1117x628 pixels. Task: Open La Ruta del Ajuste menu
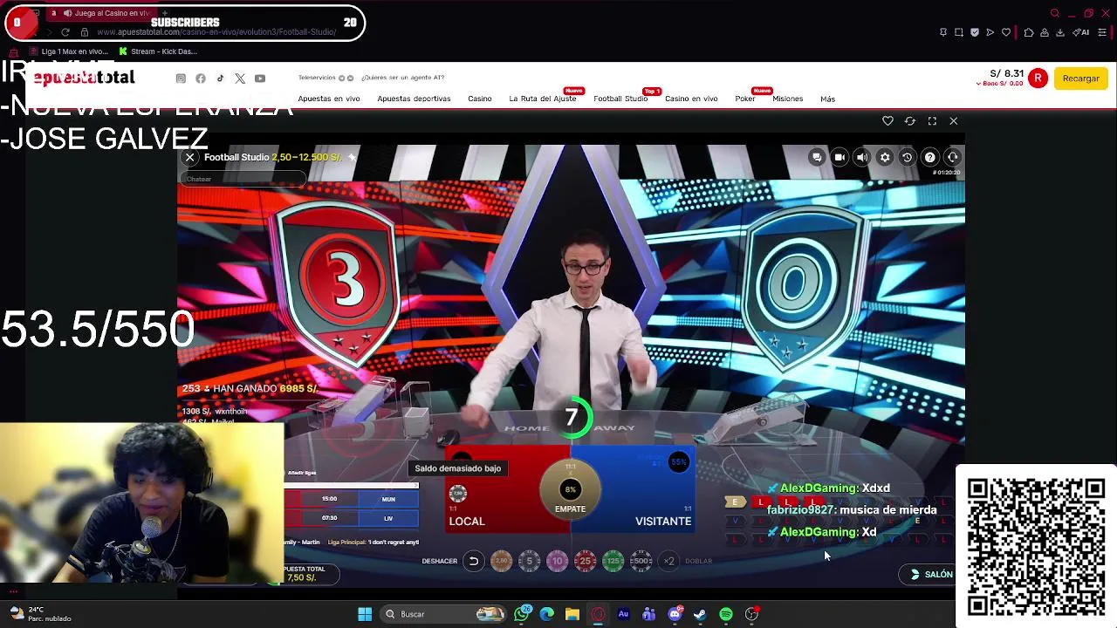coord(543,99)
